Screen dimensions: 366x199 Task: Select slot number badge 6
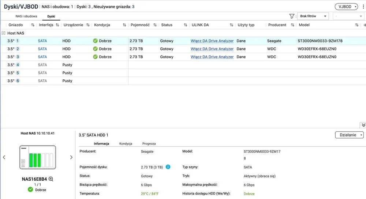[18, 81]
